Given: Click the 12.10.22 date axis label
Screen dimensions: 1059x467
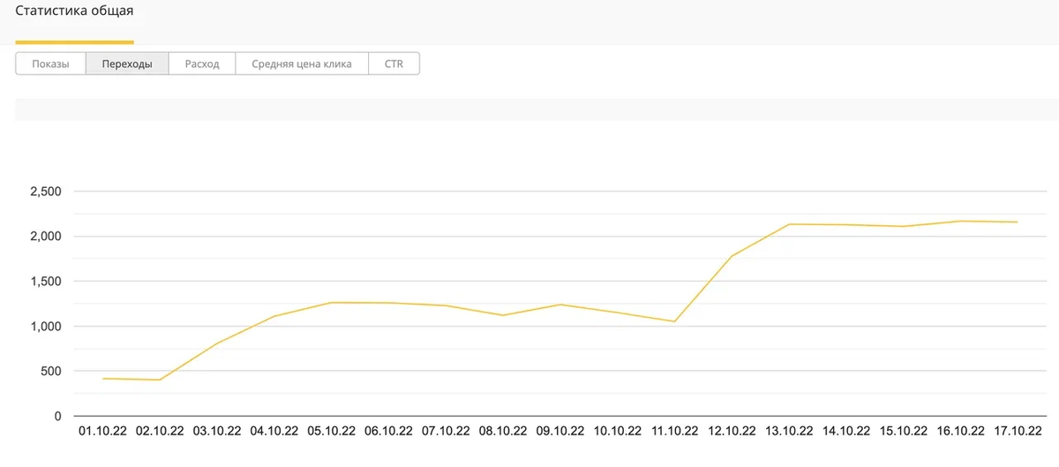Looking at the screenshot, I should (732, 432).
